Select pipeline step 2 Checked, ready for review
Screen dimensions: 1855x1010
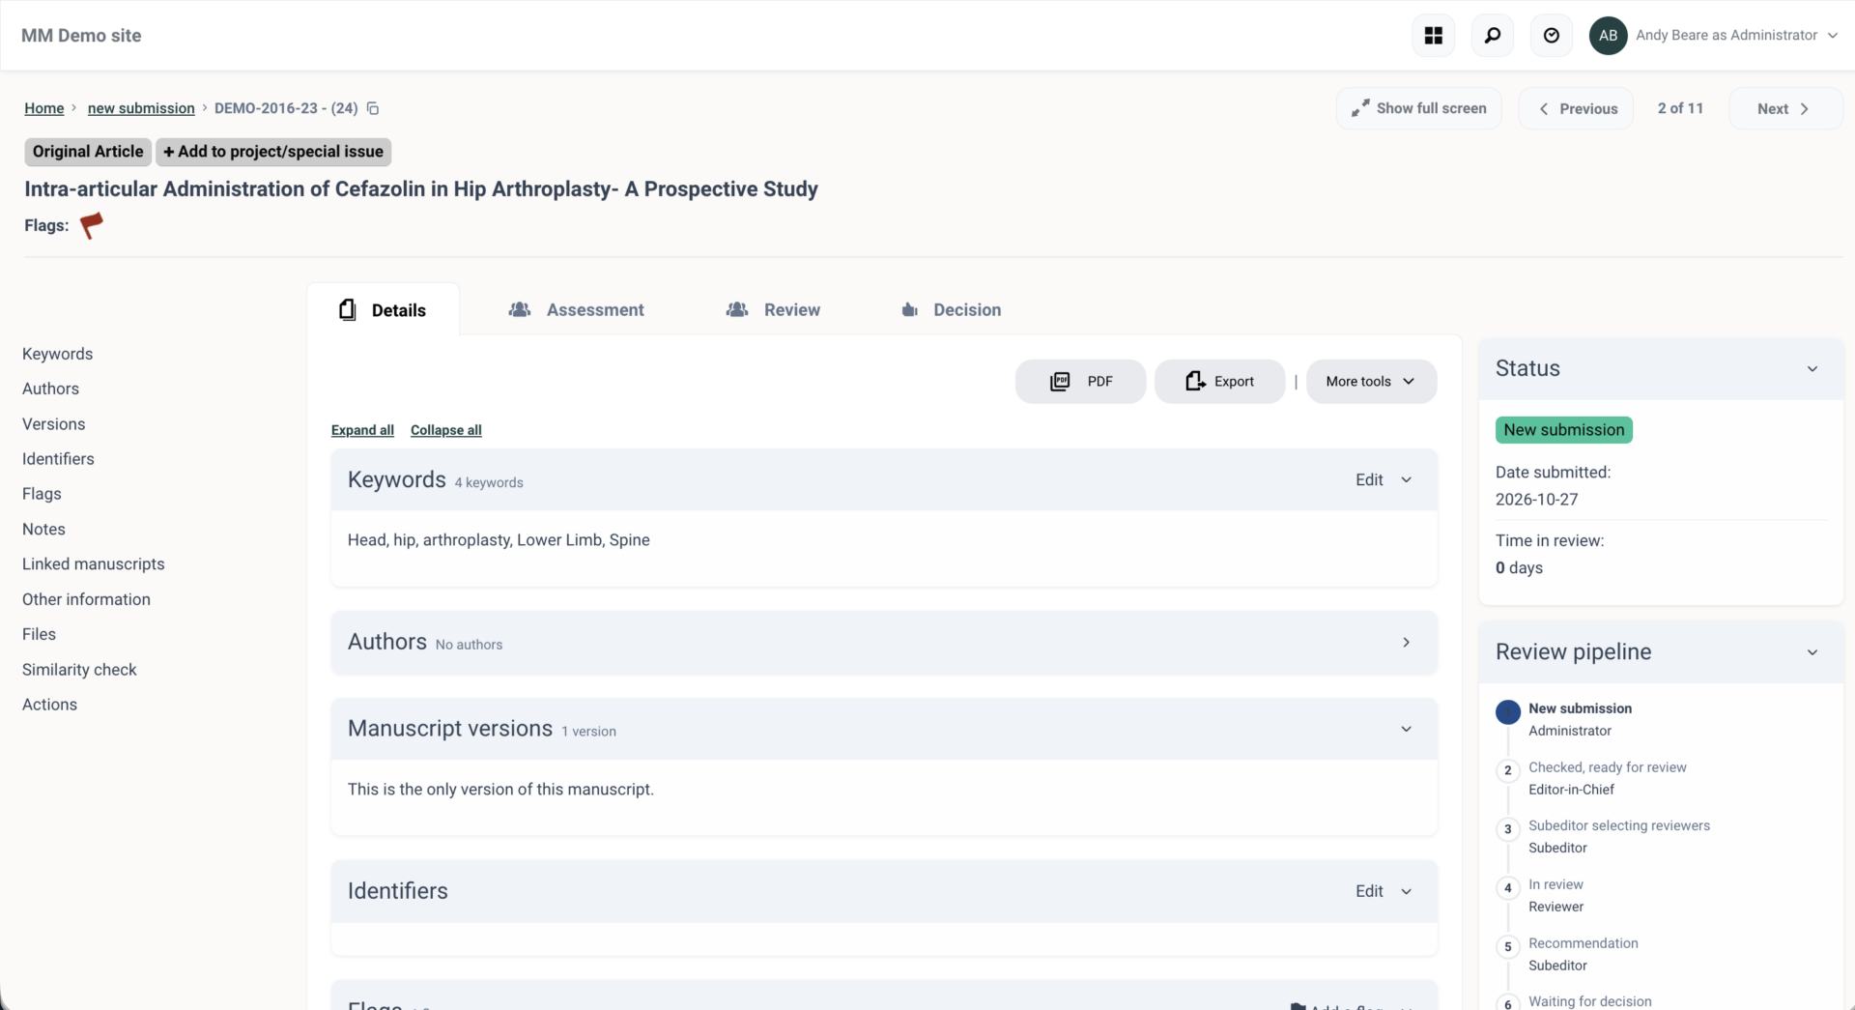1607,767
